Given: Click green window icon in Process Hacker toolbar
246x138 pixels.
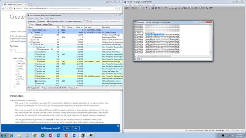Looking at the screenshot, I should tap(87, 21).
